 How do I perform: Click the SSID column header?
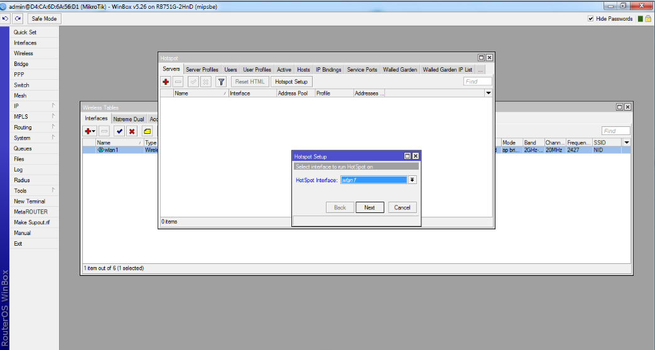(x=607, y=143)
